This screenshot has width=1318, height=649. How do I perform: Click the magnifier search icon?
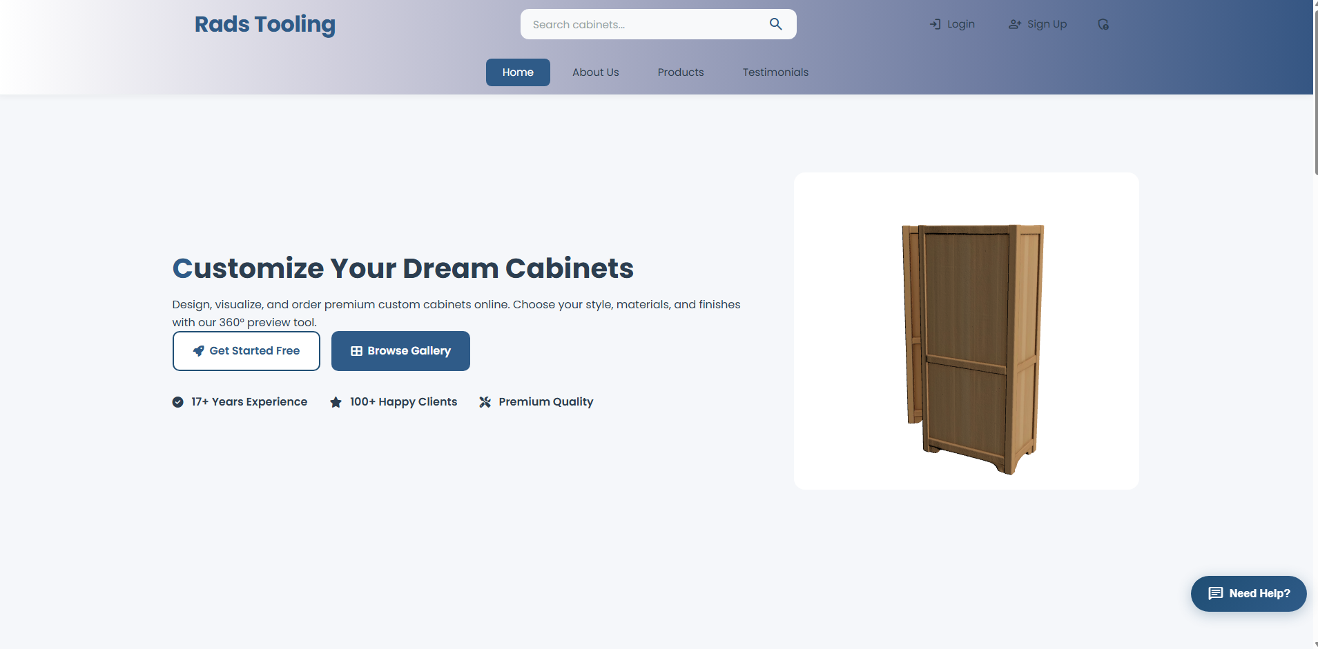[x=775, y=24]
